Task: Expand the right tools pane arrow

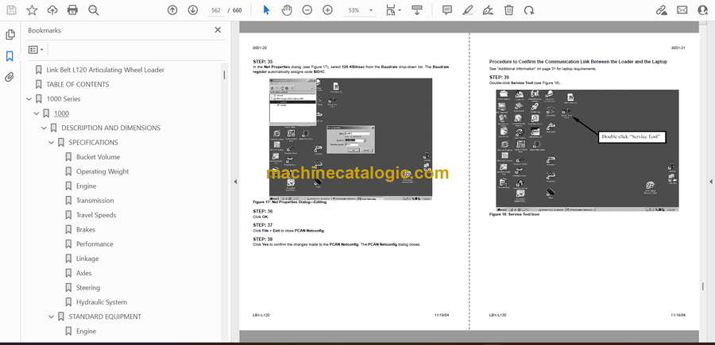Action: click(710, 182)
